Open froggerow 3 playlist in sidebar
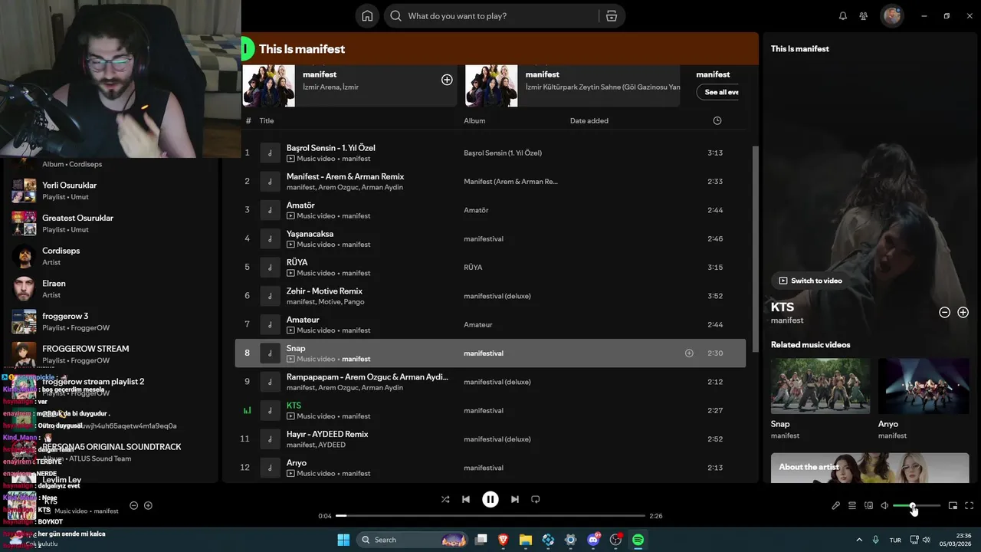 111,321
